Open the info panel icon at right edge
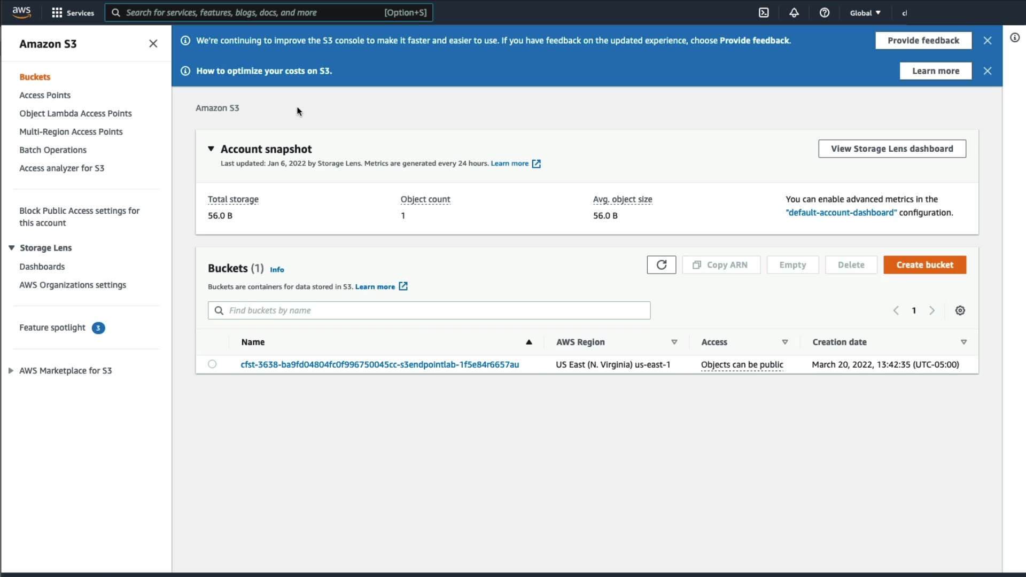 (1015, 37)
